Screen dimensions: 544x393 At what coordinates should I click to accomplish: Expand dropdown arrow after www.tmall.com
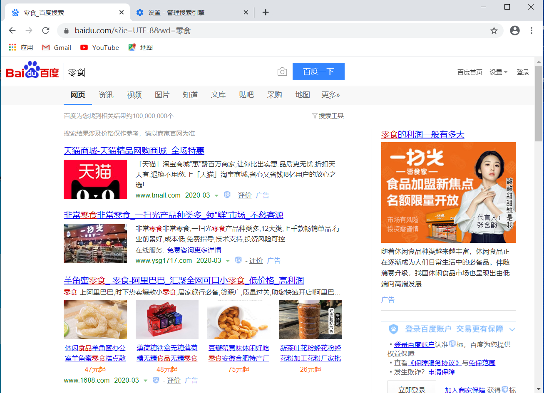(x=216, y=195)
